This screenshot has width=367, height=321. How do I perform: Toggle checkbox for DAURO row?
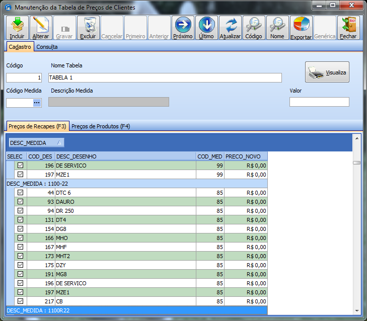click(x=21, y=202)
